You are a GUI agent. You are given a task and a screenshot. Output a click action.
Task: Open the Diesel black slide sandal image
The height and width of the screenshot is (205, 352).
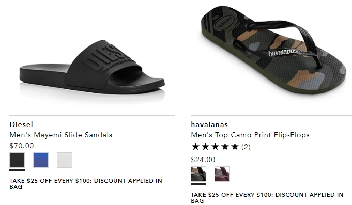pyautogui.click(x=92, y=67)
